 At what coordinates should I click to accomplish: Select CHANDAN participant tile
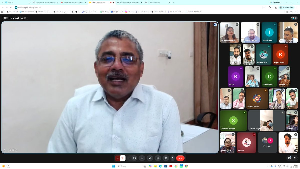269,76
